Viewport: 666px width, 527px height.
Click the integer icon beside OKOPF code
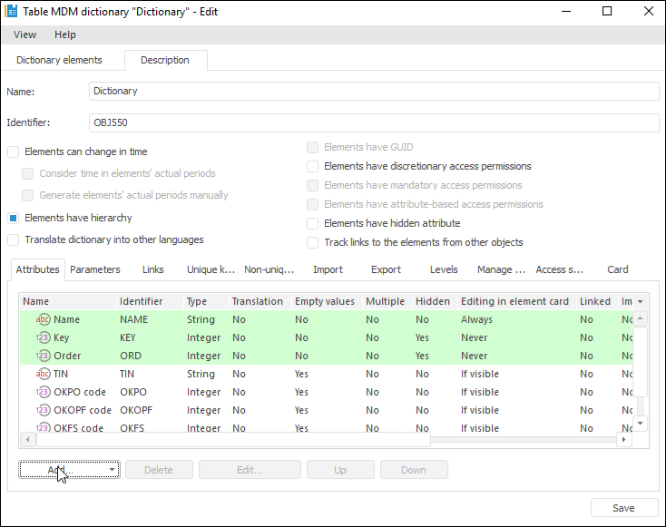tap(43, 410)
